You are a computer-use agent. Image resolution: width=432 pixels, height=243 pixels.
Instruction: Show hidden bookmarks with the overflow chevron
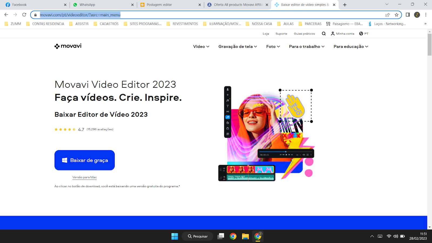425,24
